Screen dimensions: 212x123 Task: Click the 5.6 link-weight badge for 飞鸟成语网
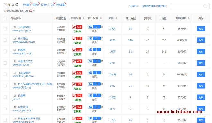tap(77, 73)
